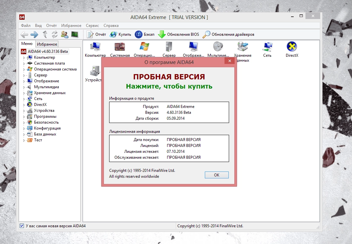Expand the Сеть tree node
Screen dimensions: 352x244
[24, 99]
